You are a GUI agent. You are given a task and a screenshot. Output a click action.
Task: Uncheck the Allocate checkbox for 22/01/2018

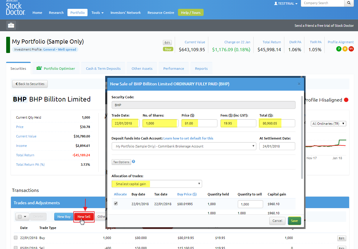116,203
